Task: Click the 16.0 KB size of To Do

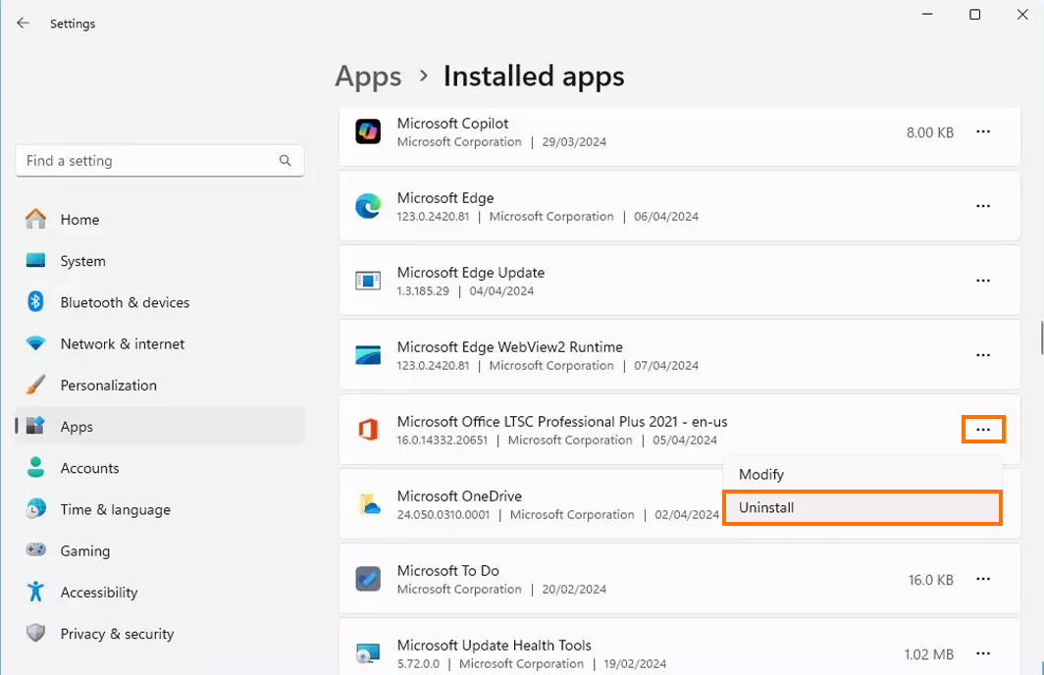Action: 931,580
